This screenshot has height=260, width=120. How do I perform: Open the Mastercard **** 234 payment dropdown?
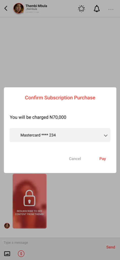click(60, 135)
